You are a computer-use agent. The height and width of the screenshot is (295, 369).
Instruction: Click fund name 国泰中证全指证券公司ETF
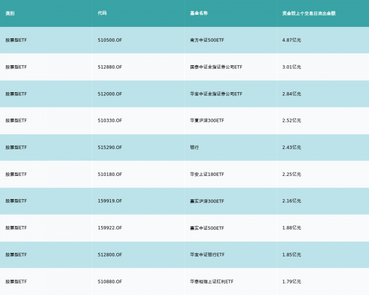[216, 67]
